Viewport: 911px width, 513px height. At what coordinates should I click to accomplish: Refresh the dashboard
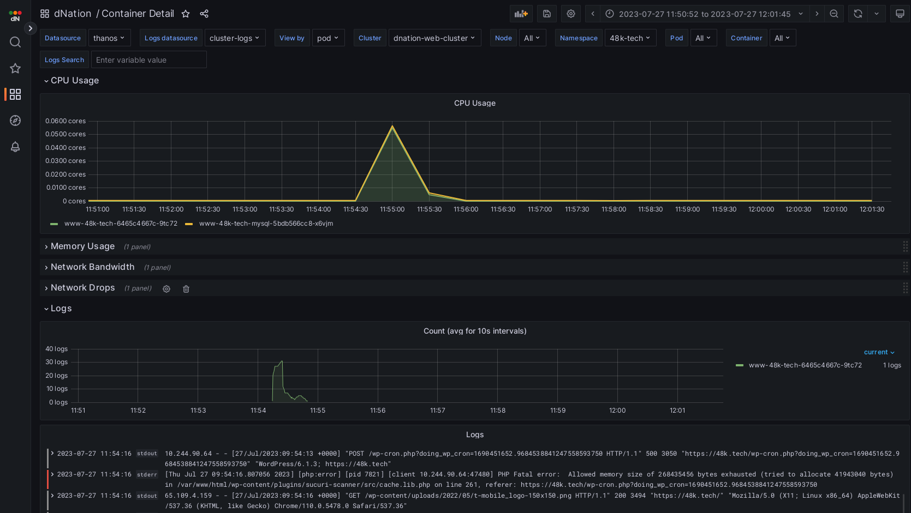coord(858,14)
